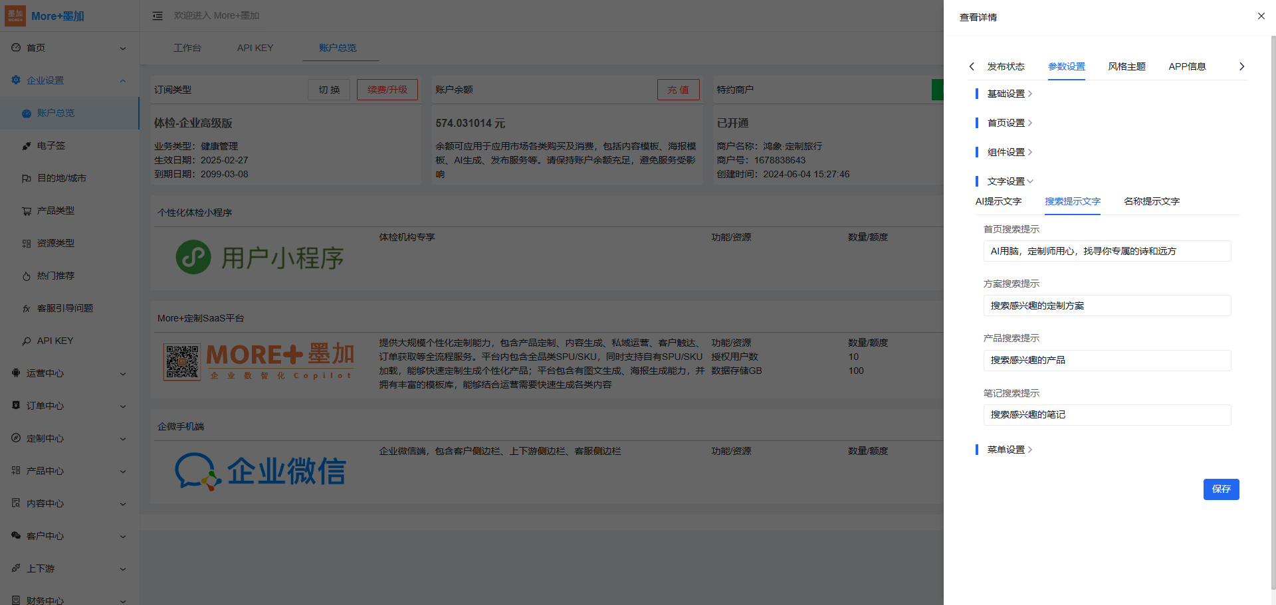Click the API KEY key icon in sidebar
Screen dimensions: 1276x605
point(27,341)
